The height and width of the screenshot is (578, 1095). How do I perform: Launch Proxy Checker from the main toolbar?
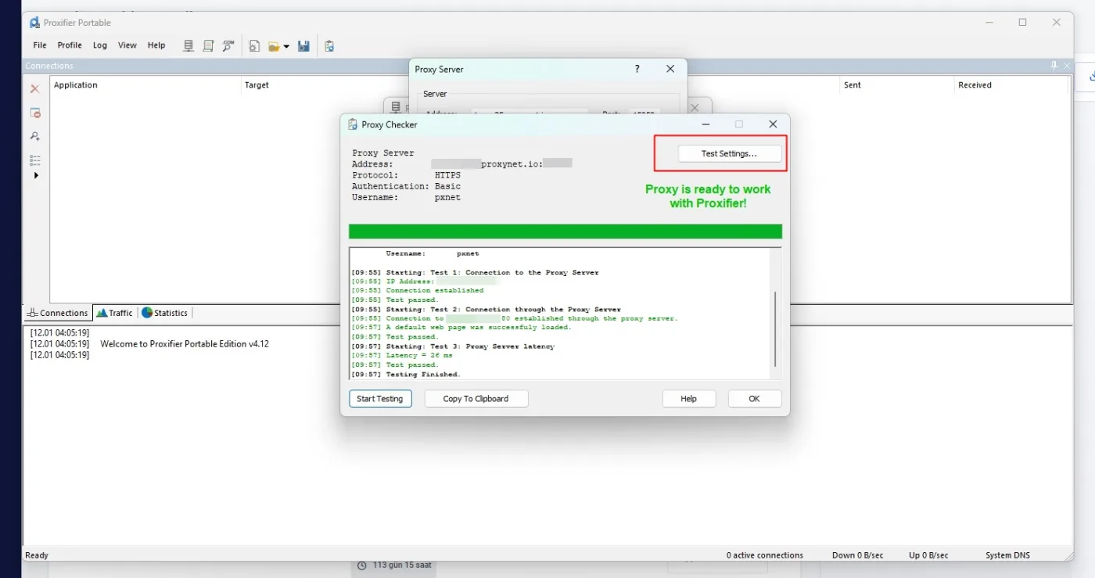pyautogui.click(x=329, y=46)
